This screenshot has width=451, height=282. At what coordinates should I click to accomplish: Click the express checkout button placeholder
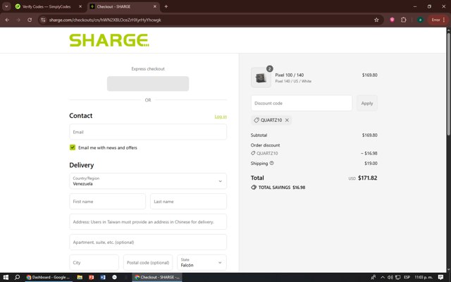tap(148, 84)
